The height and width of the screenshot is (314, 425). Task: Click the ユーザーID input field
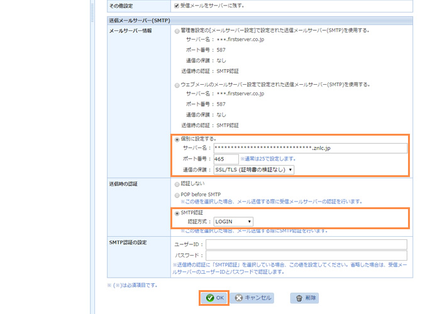[x=306, y=244]
